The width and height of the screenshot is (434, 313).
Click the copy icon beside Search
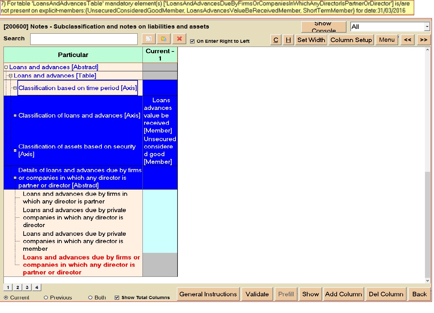pos(148,39)
